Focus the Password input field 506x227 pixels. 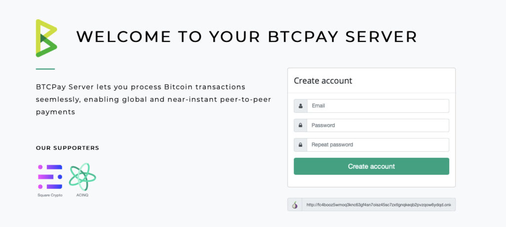click(378, 125)
